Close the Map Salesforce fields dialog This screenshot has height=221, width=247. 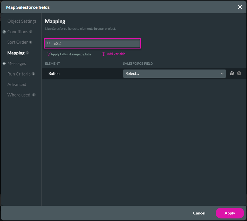point(240,7)
